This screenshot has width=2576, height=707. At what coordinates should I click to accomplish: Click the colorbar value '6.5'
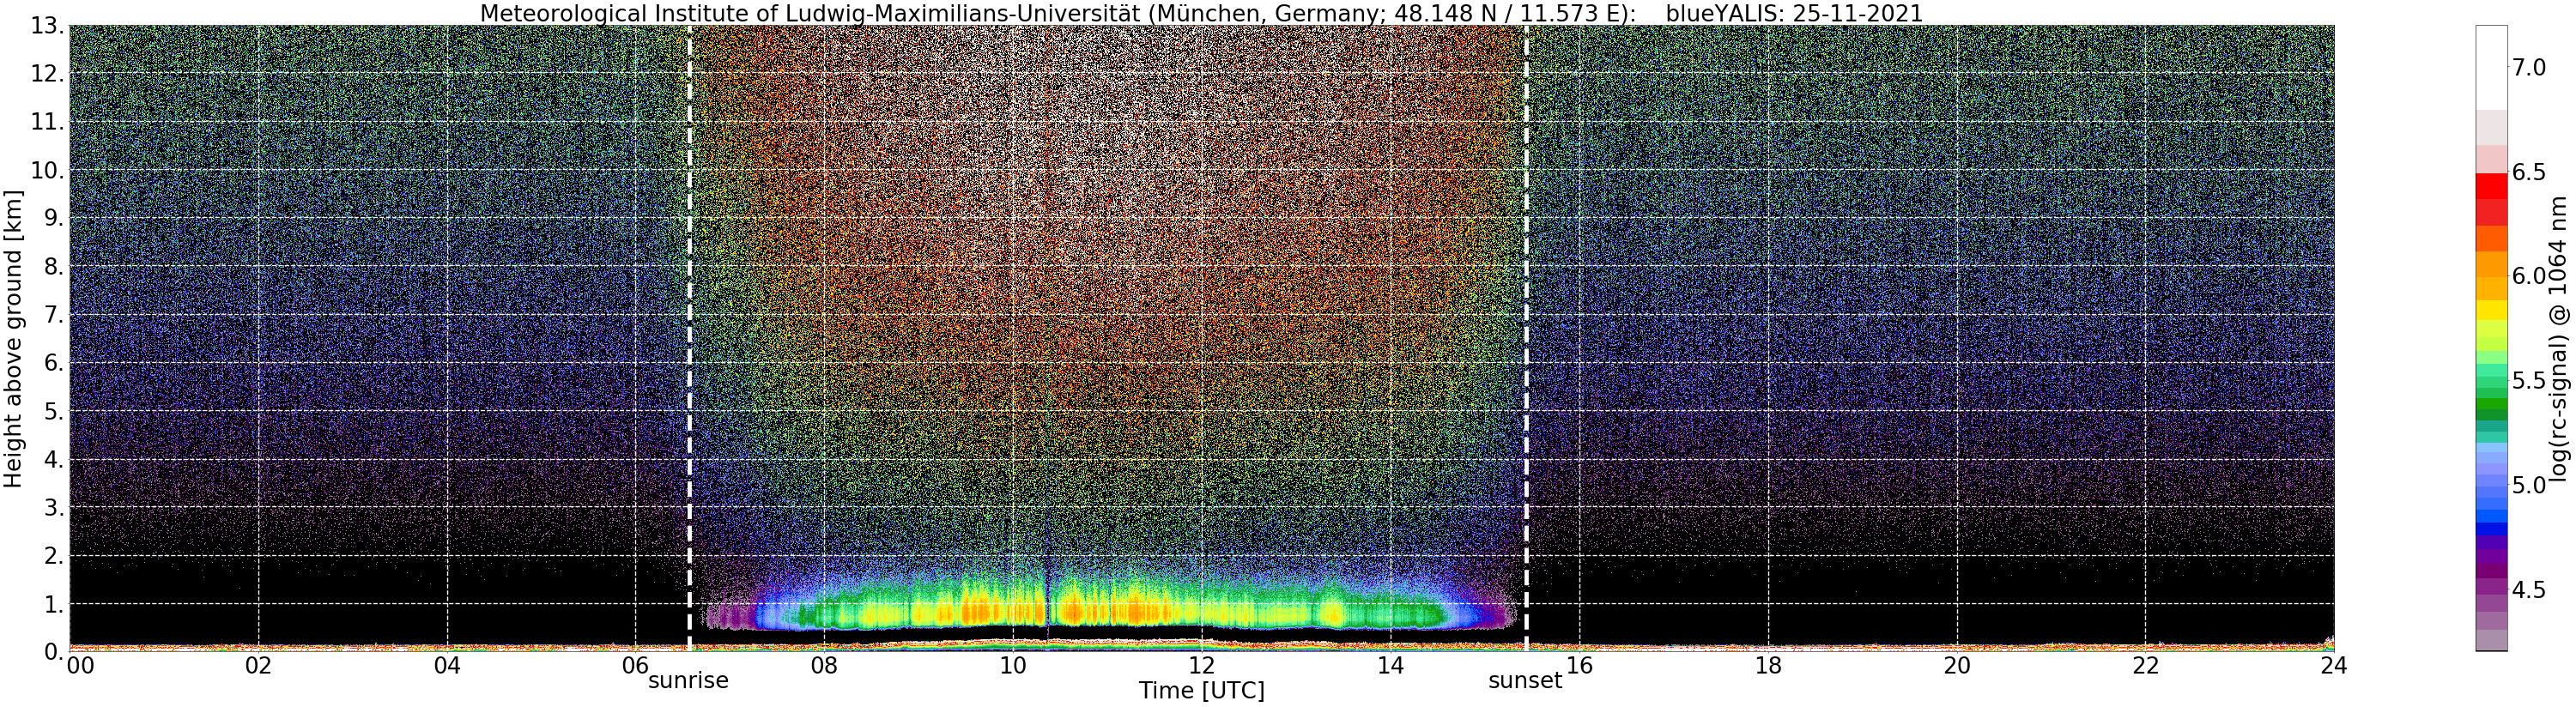coord(2529,172)
